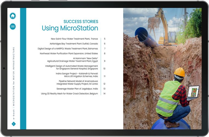Click page number 5
The width and height of the screenshot is (209, 137).
pos(104,39)
